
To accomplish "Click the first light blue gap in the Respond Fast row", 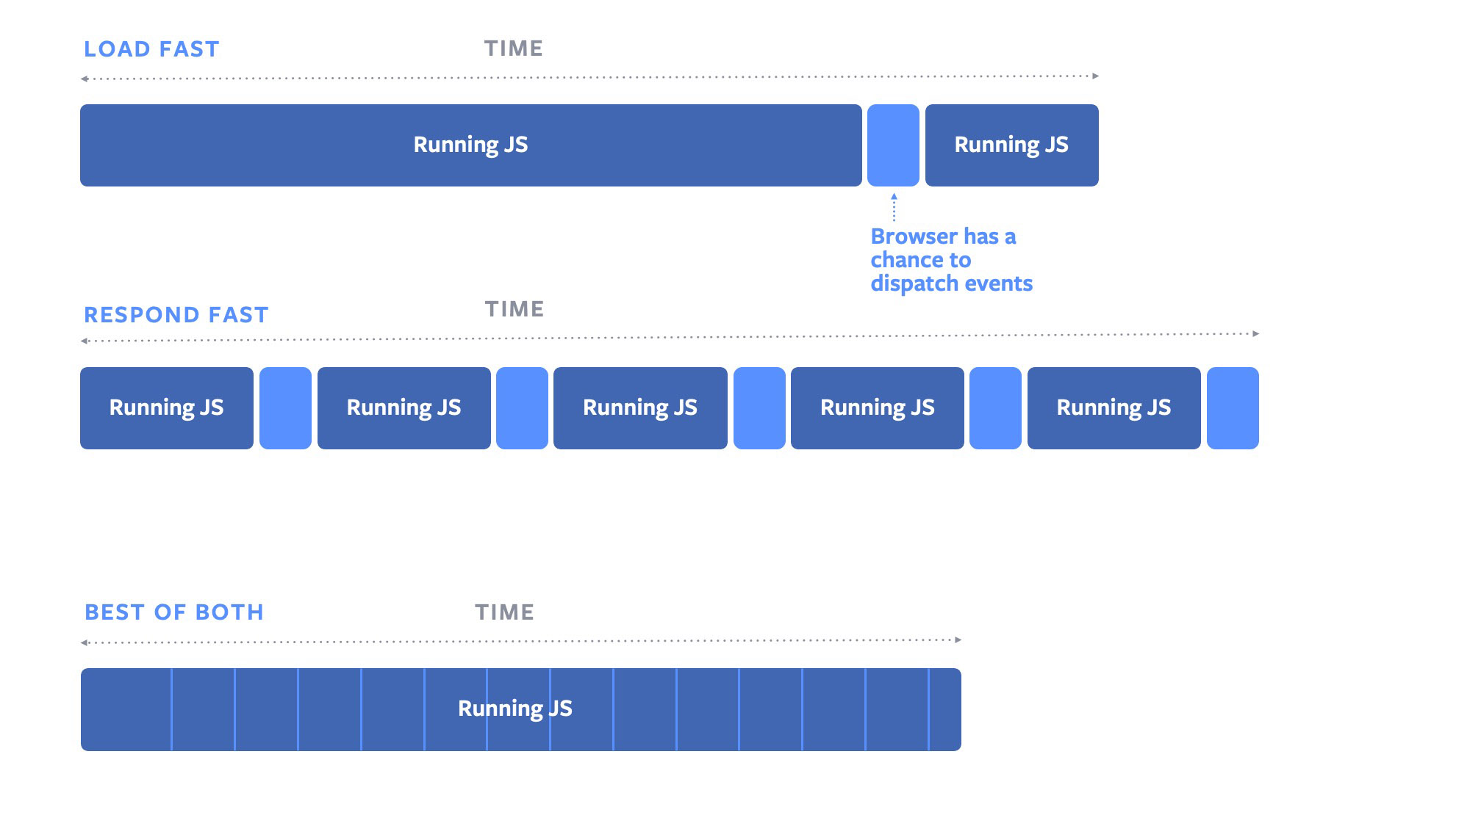I will coord(285,408).
